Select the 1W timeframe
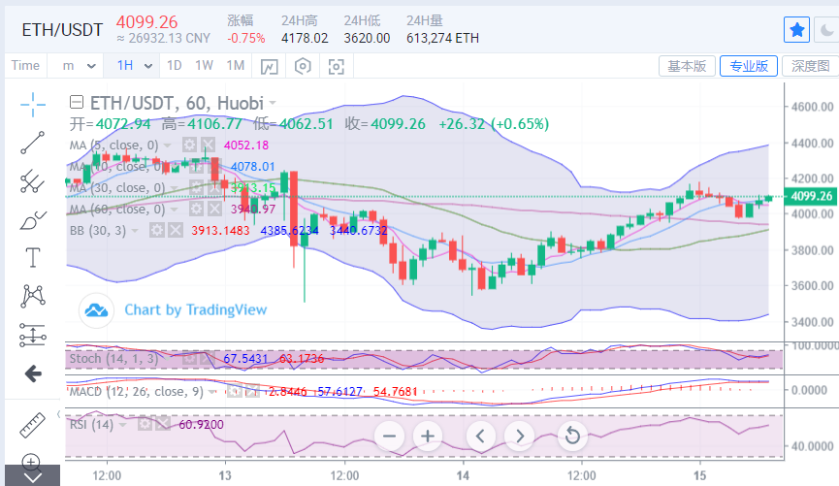The width and height of the screenshot is (839, 486). [204, 65]
